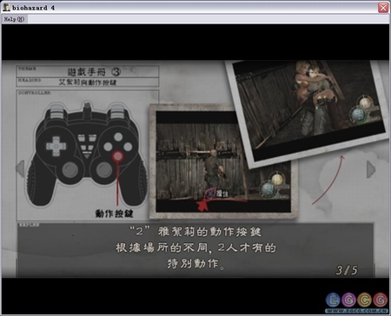
Task: Click the right analog stick on controller
Action: click(x=104, y=169)
